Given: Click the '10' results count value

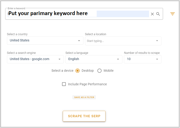Looking at the screenshot, I should [129, 59].
